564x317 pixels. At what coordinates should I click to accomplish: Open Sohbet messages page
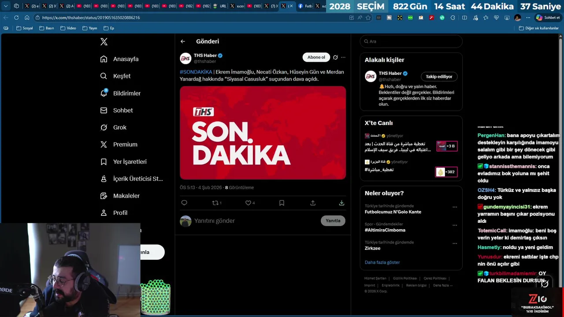pyautogui.click(x=116, y=111)
